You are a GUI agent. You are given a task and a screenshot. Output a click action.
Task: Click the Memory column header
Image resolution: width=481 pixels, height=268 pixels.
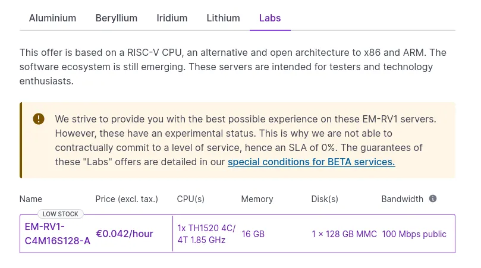point(257,199)
